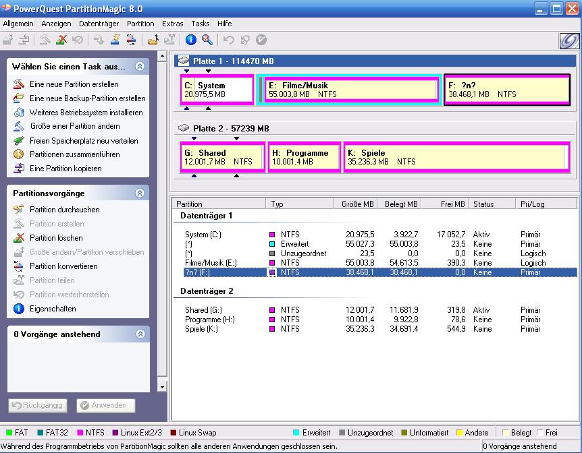
Task: Click the grayed undelete partition toolbar icon
Action: point(78,40)
